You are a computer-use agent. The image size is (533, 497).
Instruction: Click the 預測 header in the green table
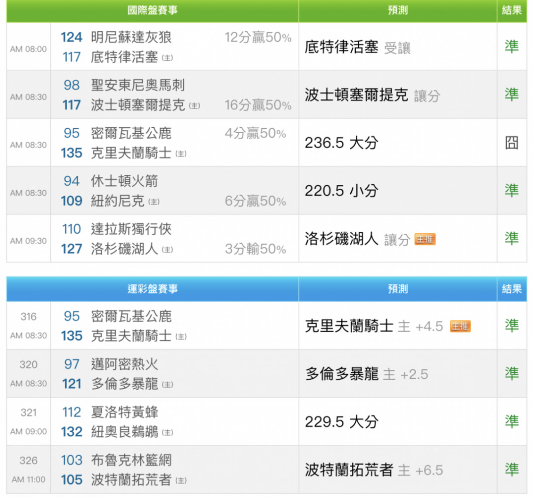[398, 10]
